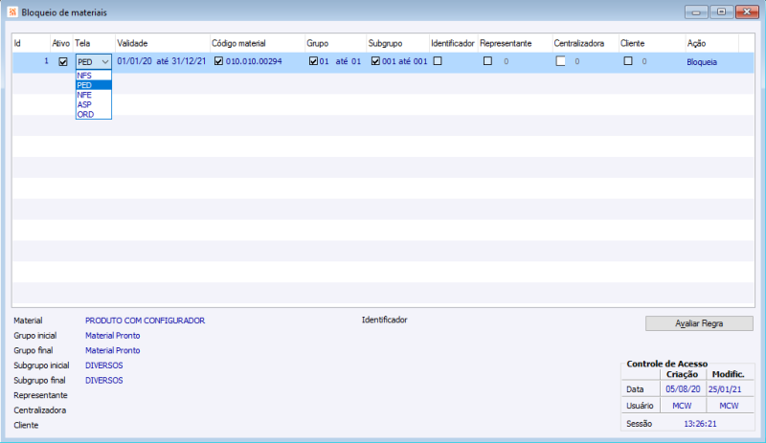
Task: Enable the Identificador checkbox
Action: coord(438,61)
